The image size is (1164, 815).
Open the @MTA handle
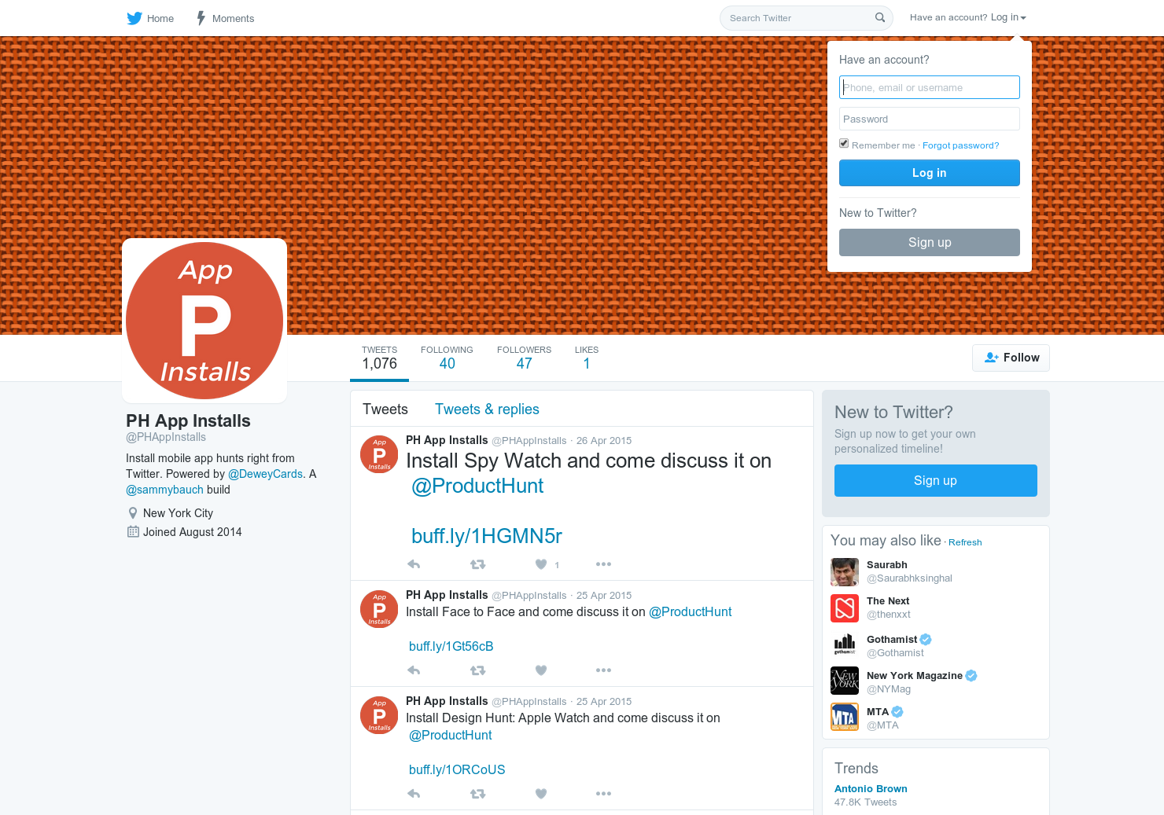click(882, 725)
